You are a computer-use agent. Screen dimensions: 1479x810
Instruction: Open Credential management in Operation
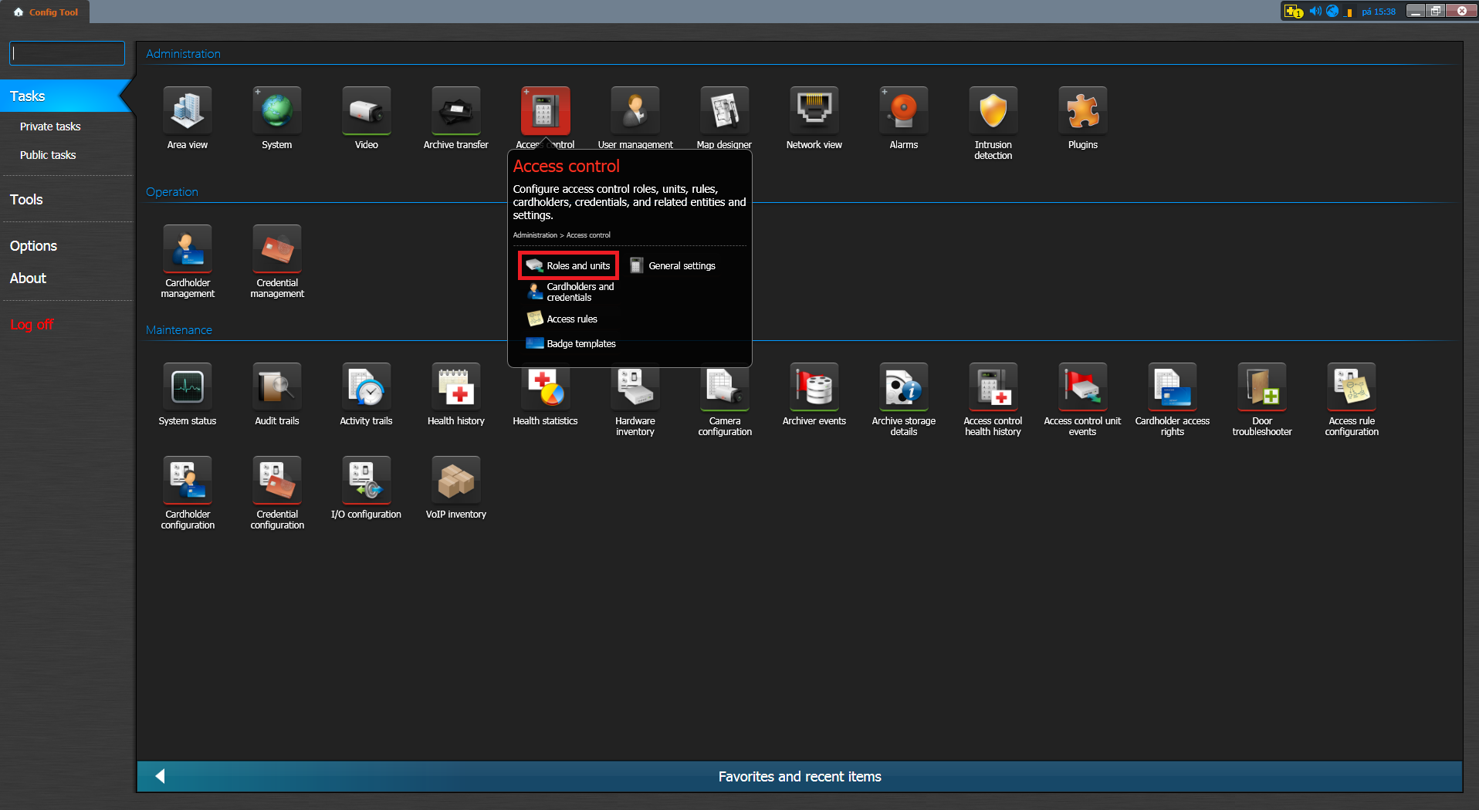coord(277,250)
